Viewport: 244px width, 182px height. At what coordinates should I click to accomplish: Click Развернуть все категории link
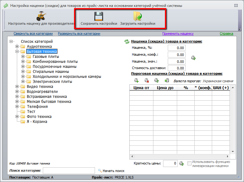pos(79,33)
